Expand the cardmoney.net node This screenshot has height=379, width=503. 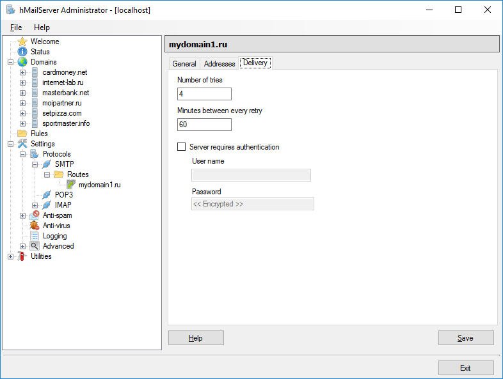point(22,72)
